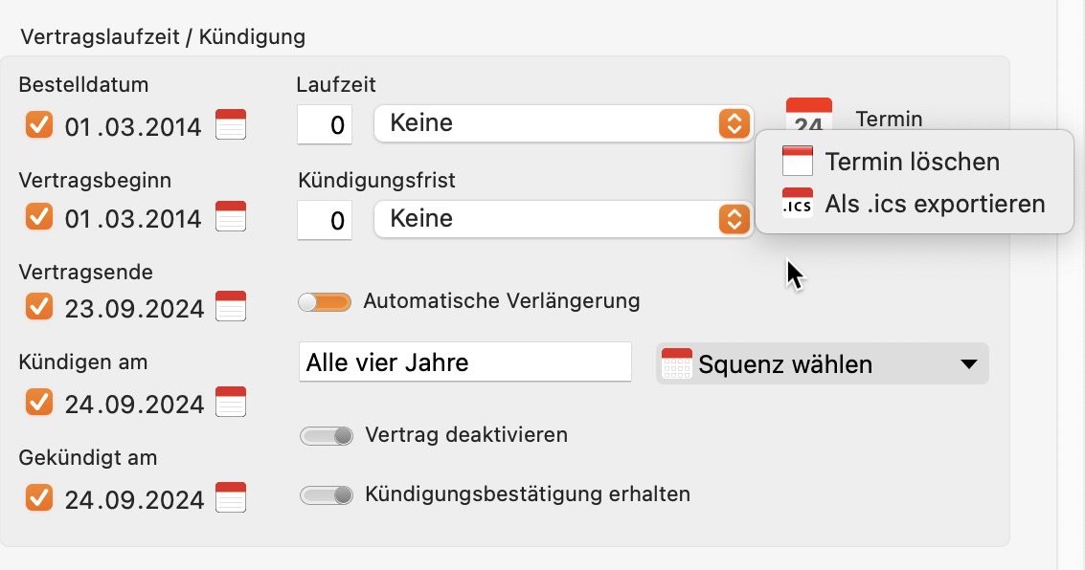Viewport: 1085px width, 570px height.
Task: Open calendar picker for Vertragsbeginn
Action: click(231, 216)
